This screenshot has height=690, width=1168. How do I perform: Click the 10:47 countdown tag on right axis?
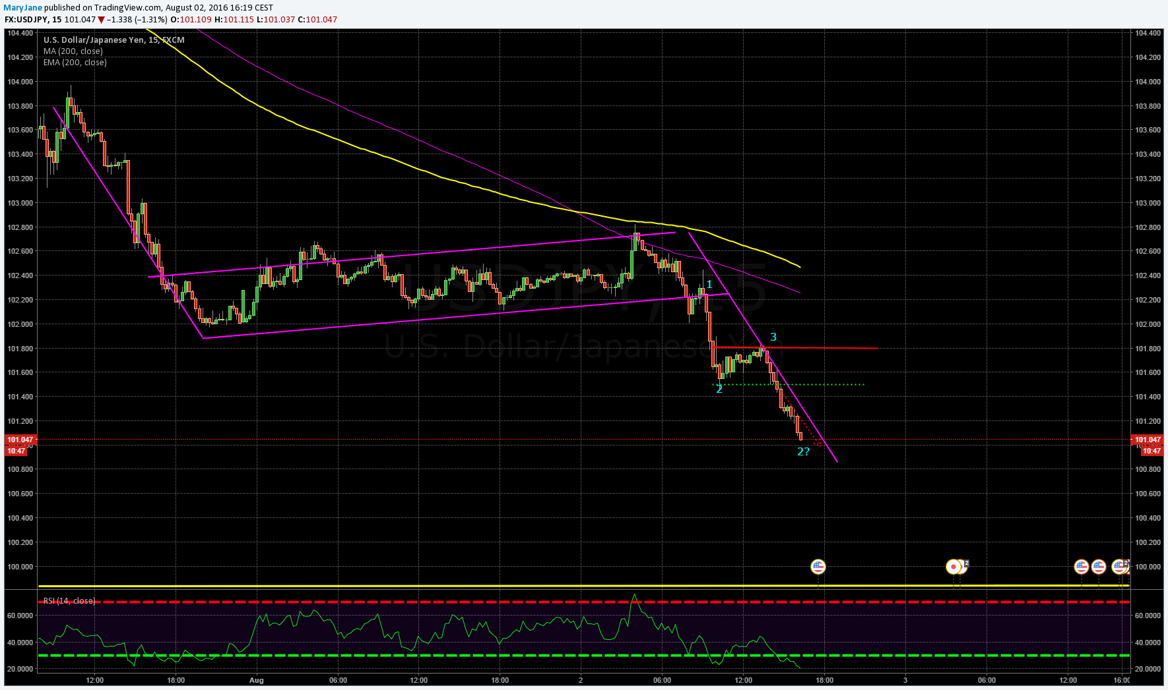(1152, 451)
